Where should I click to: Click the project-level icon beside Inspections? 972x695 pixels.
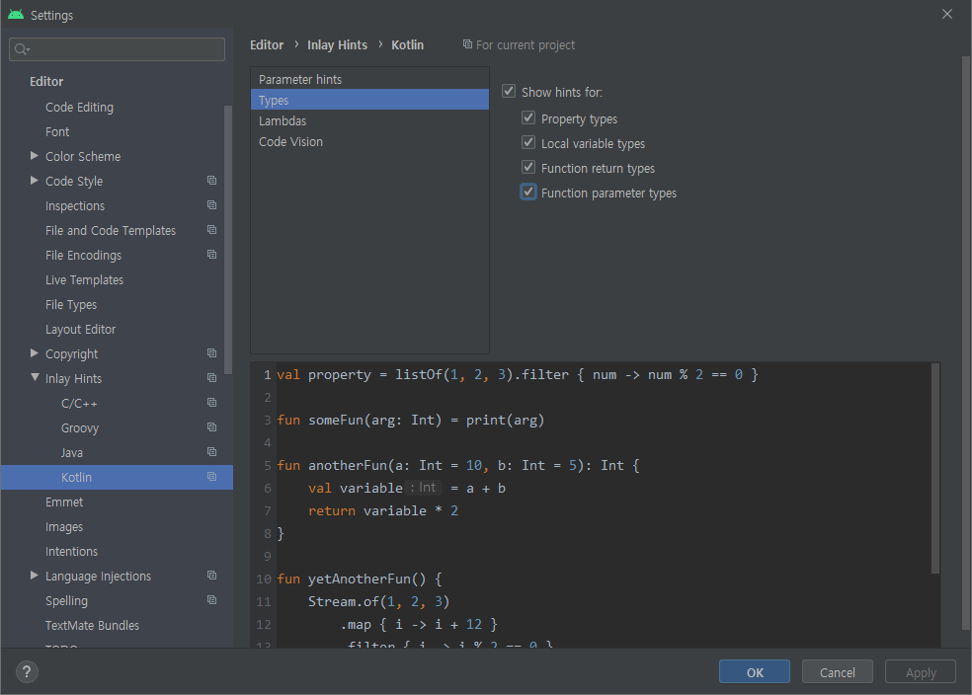pyautogui.click(x=211, y=205)
